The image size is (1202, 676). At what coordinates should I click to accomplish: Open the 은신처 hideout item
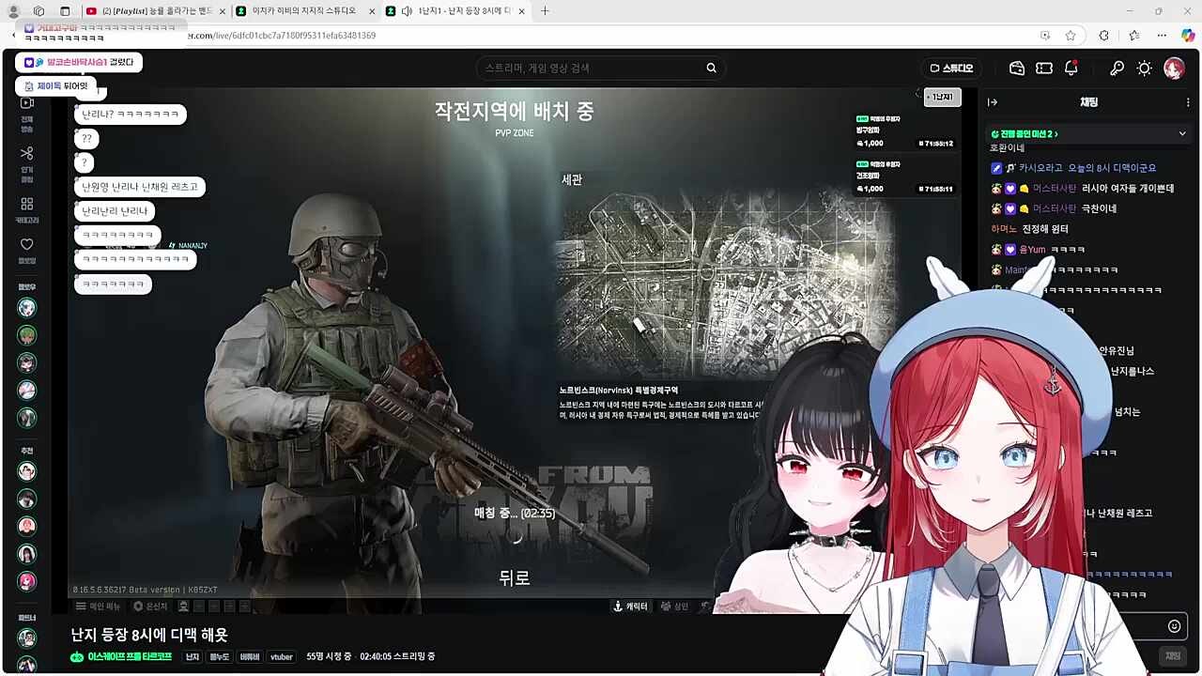(x=150, y=607)
